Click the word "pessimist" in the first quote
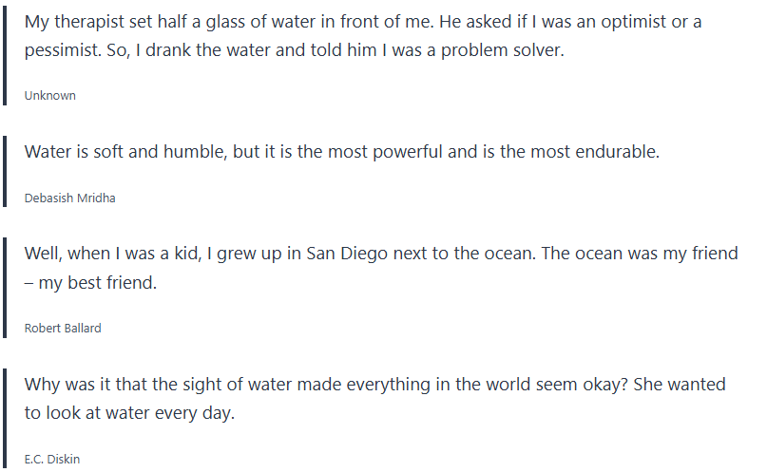 [61, 51]
